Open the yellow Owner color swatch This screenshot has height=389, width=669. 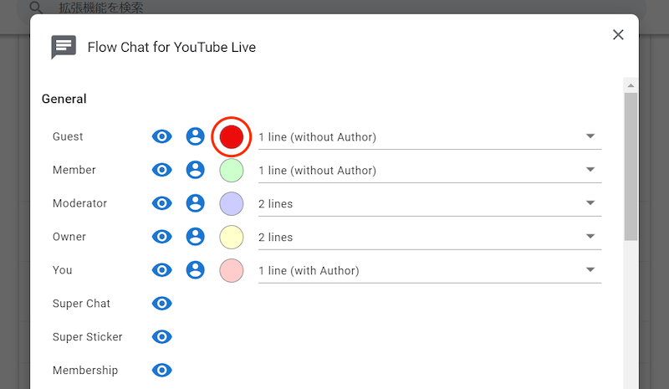click(x=231, y=237)
